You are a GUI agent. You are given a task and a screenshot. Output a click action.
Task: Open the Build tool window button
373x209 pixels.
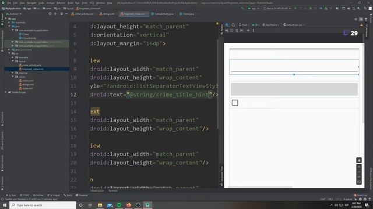[x=68, y=195]
